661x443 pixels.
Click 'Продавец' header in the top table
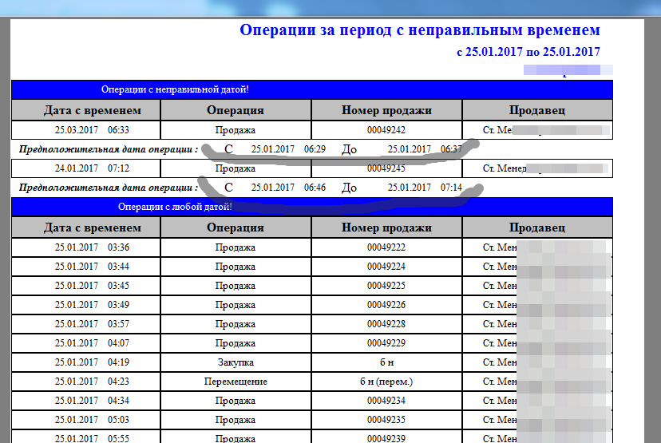537,110
